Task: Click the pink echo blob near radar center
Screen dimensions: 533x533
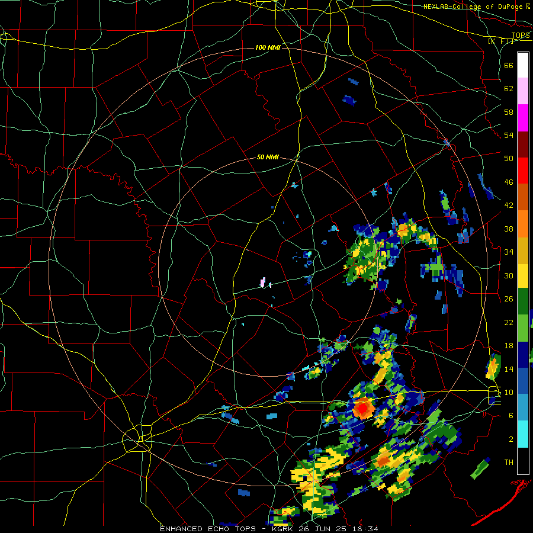Action: coord(262,282)
